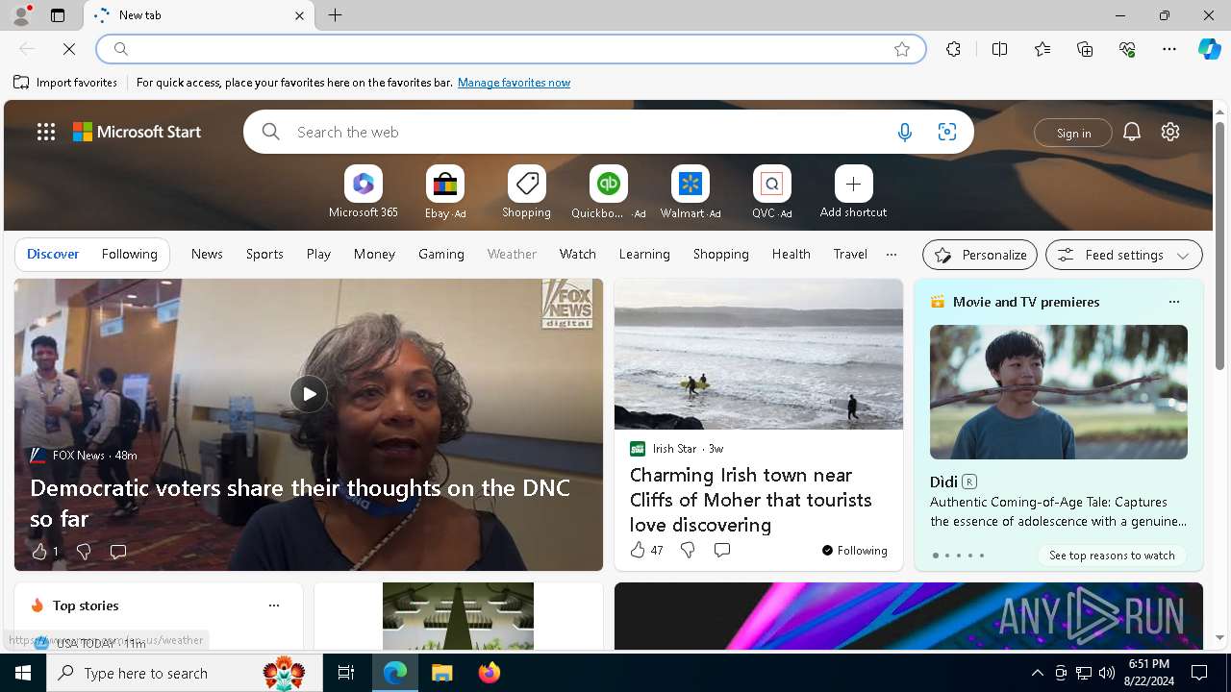The height and width of the screenshot is (692, 1231).
Task: Open visual search camera icon
Action: [x=946, y=132]
